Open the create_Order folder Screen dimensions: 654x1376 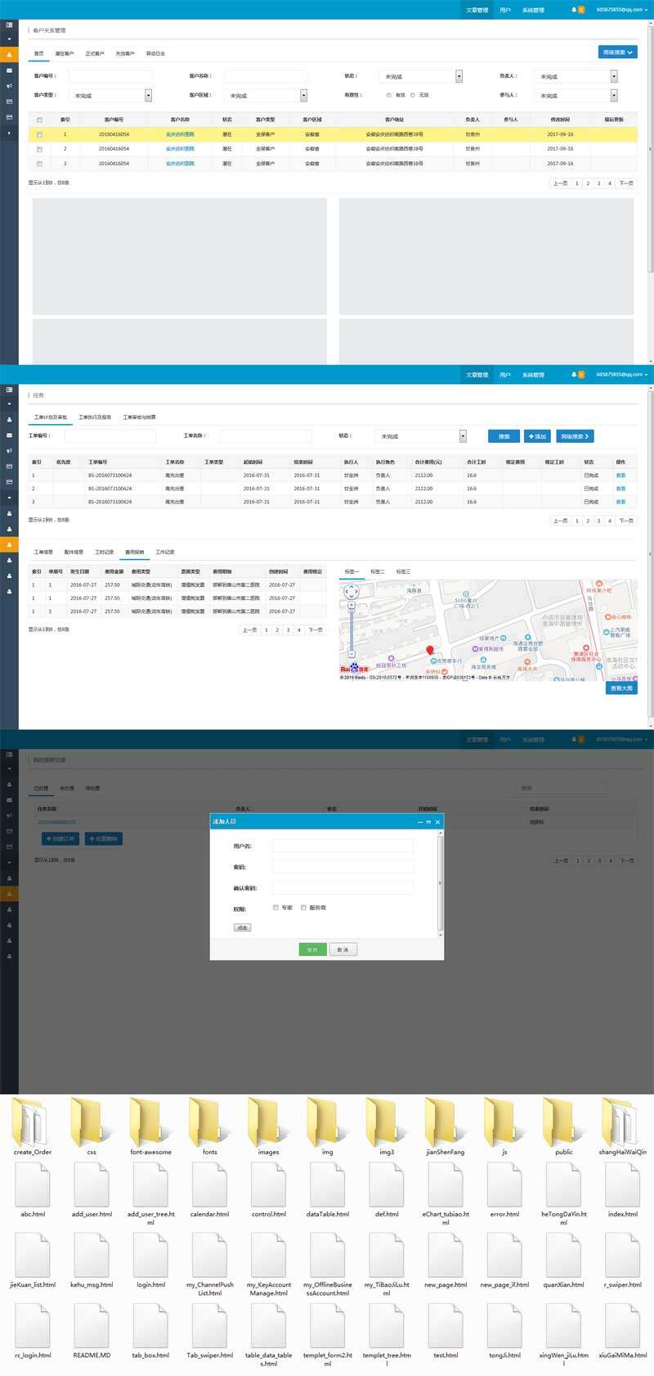33,1122
